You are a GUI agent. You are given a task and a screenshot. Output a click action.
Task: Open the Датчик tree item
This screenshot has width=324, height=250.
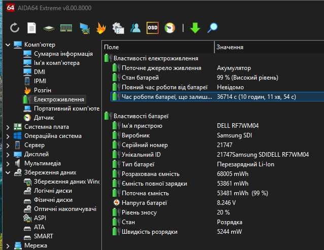[x=44, y=118]
